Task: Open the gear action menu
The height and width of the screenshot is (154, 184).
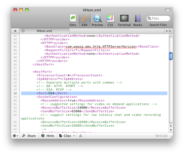Action: click(15, 136)
